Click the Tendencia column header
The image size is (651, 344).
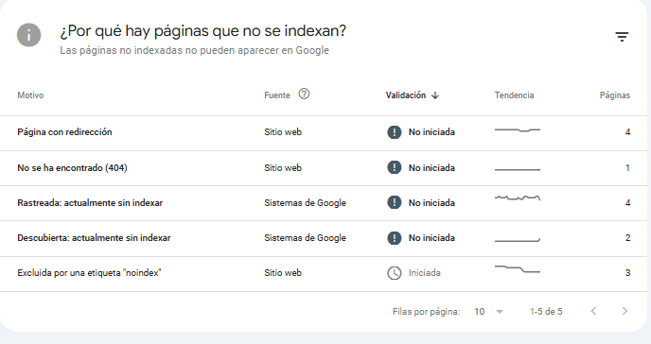[x=514, y=95]
